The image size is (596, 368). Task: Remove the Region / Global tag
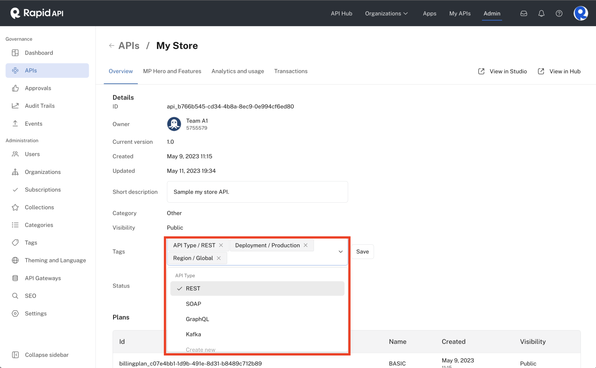[219, 258]
